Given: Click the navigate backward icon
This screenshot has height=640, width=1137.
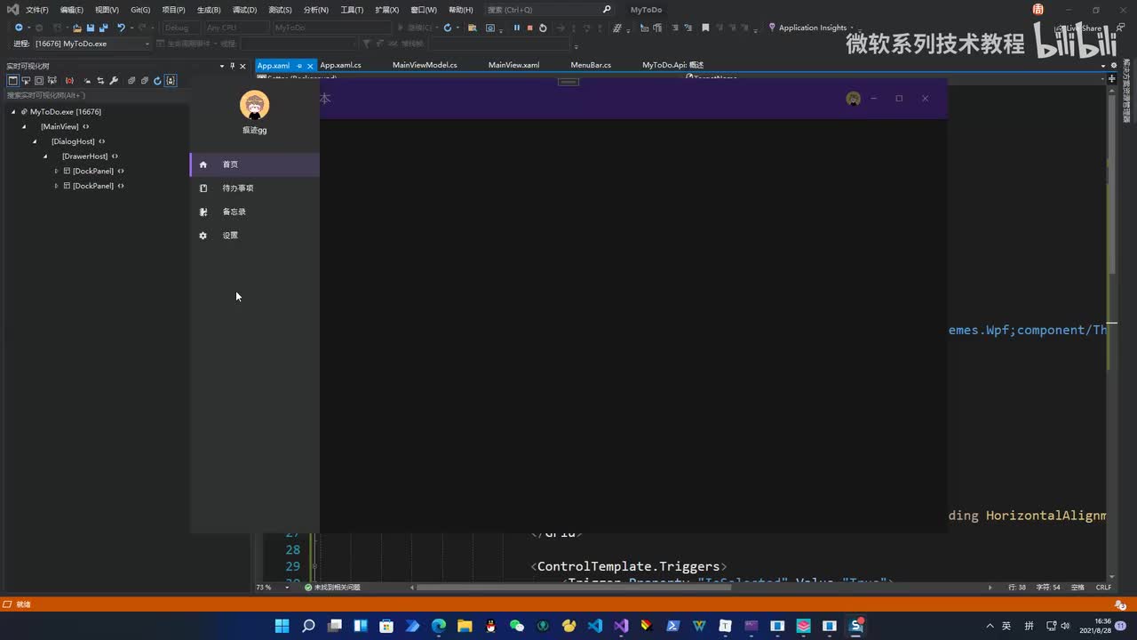Looking at the screenshot, I should pyautogui.click(x=19, y=28).
